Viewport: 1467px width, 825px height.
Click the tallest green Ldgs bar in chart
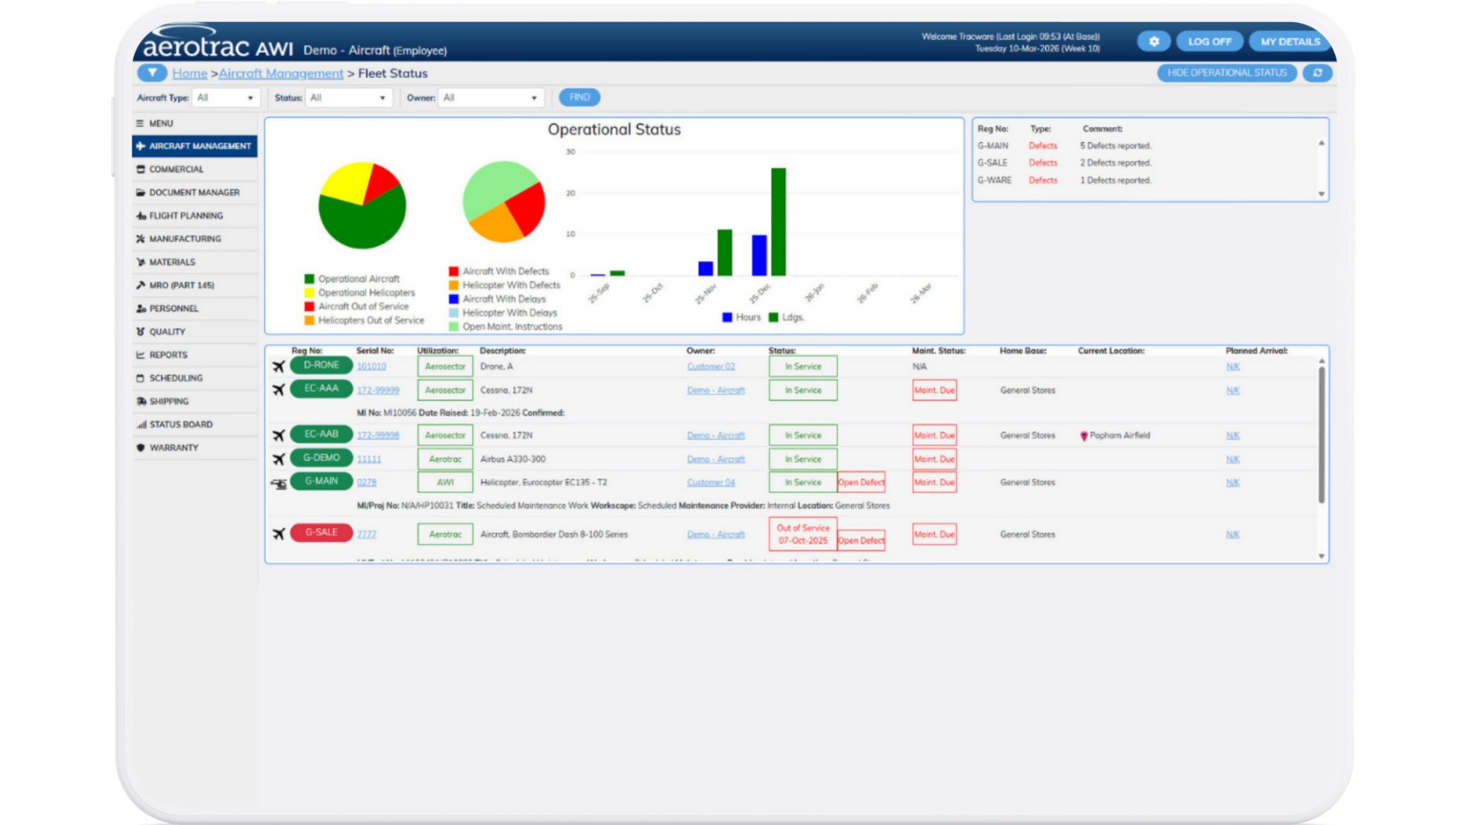click(779, 222)
